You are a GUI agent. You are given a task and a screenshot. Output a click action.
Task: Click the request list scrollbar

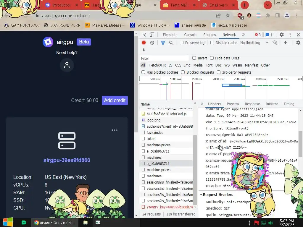[195, 170]
